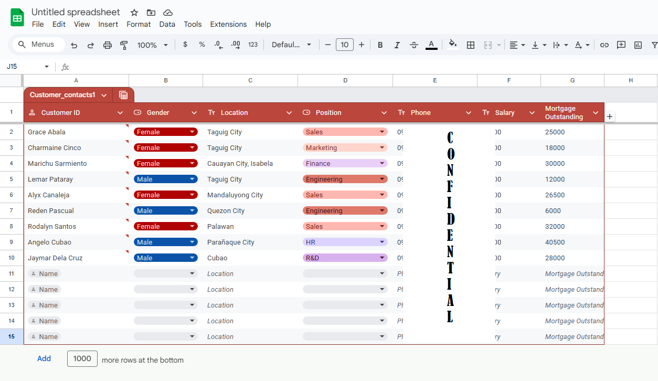Open the Data menu
This screenshot has width=658, height=381.
pos(167,24)
